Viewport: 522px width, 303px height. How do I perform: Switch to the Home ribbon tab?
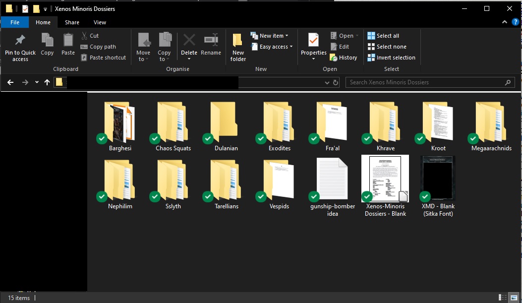tap(43, 22)
